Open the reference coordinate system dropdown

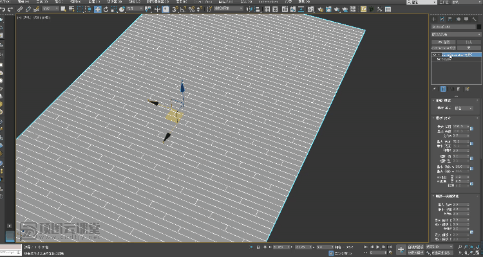point(135,10)
